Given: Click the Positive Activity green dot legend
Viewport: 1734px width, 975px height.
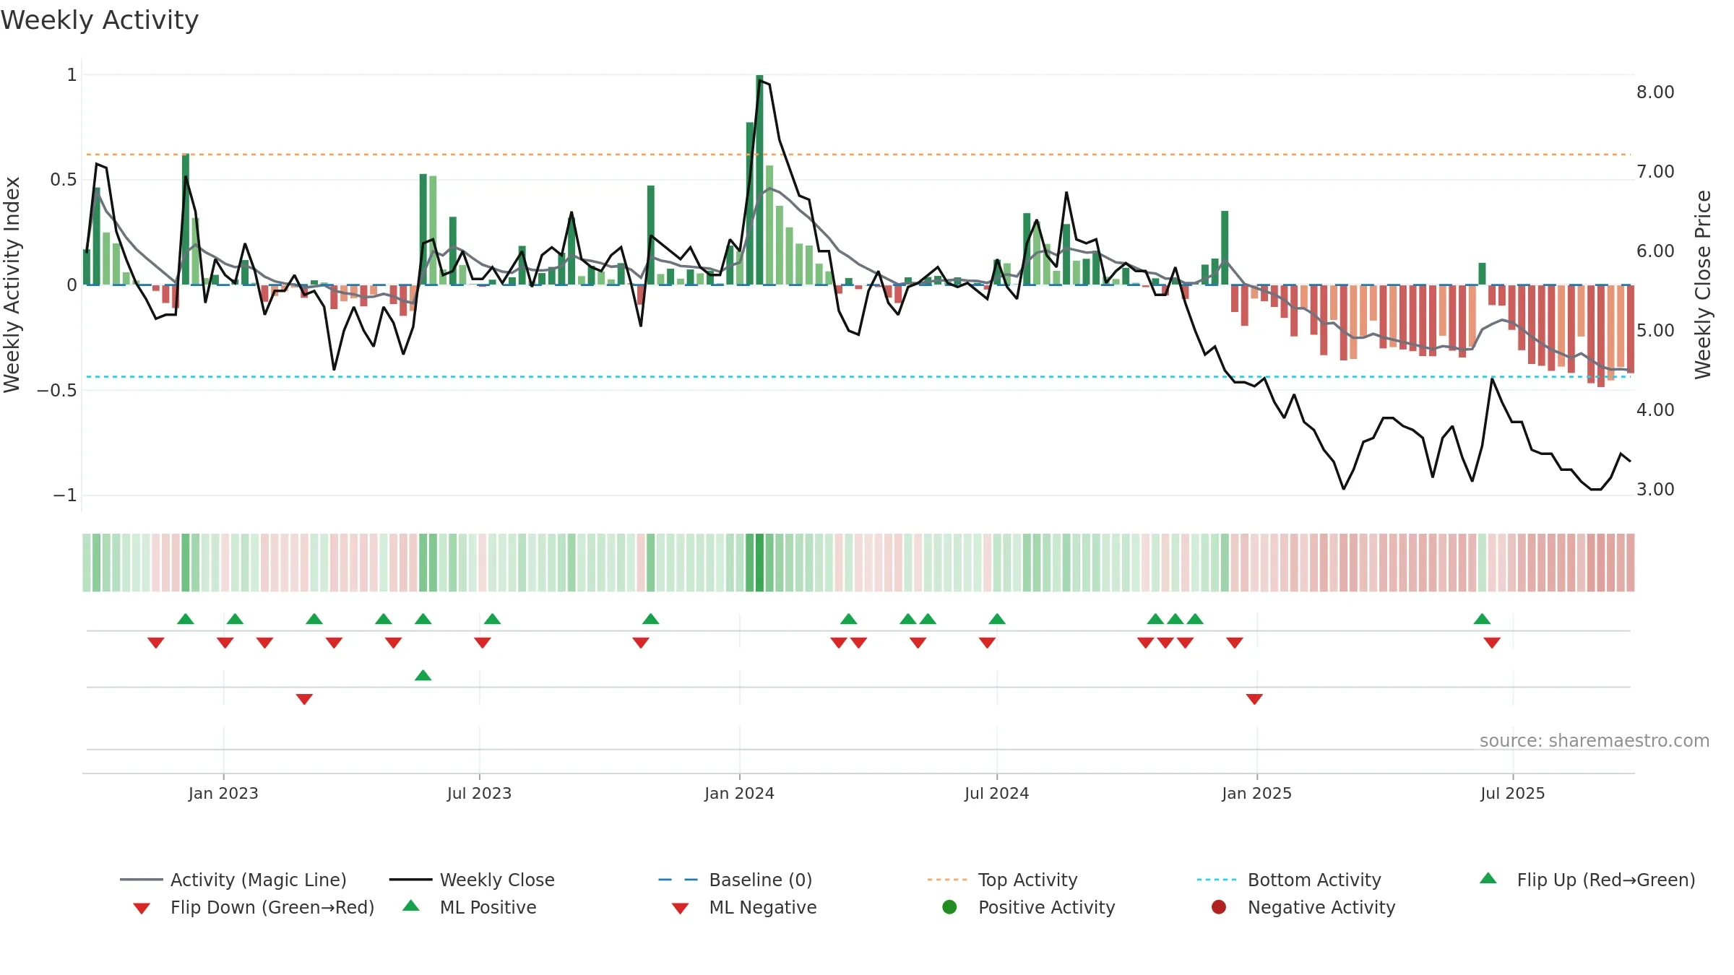Looking at the screenshot, I should click(950, 907).
